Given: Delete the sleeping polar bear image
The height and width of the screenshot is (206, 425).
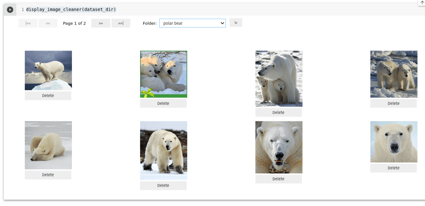Looking at the screenshot, I should click(x=48, y=175).
